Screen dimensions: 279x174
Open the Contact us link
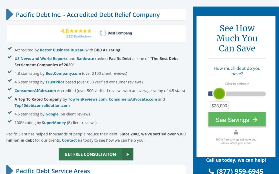point(72,140)
